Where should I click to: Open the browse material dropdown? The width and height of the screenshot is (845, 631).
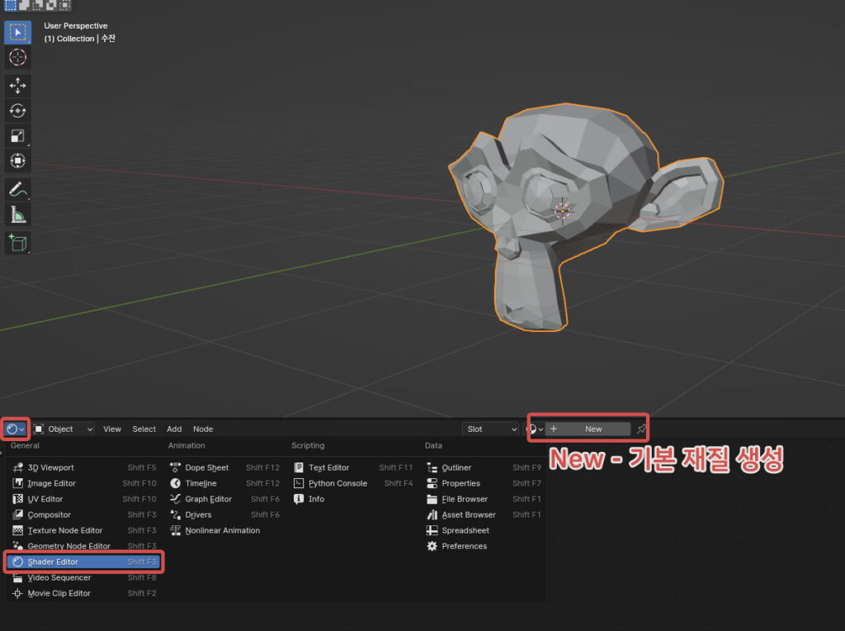(x=535, y=429)
